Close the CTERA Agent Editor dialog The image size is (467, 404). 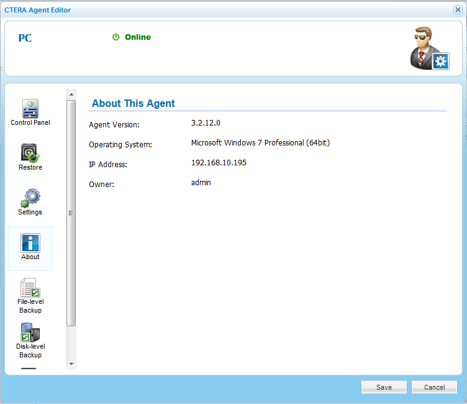(458, 9)
